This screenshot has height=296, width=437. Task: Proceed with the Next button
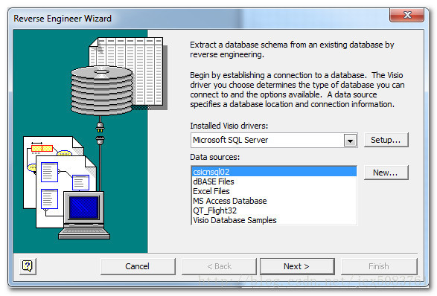coord(297,266)
